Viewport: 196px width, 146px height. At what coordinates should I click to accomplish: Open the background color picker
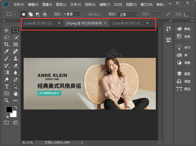pos(14,115)
